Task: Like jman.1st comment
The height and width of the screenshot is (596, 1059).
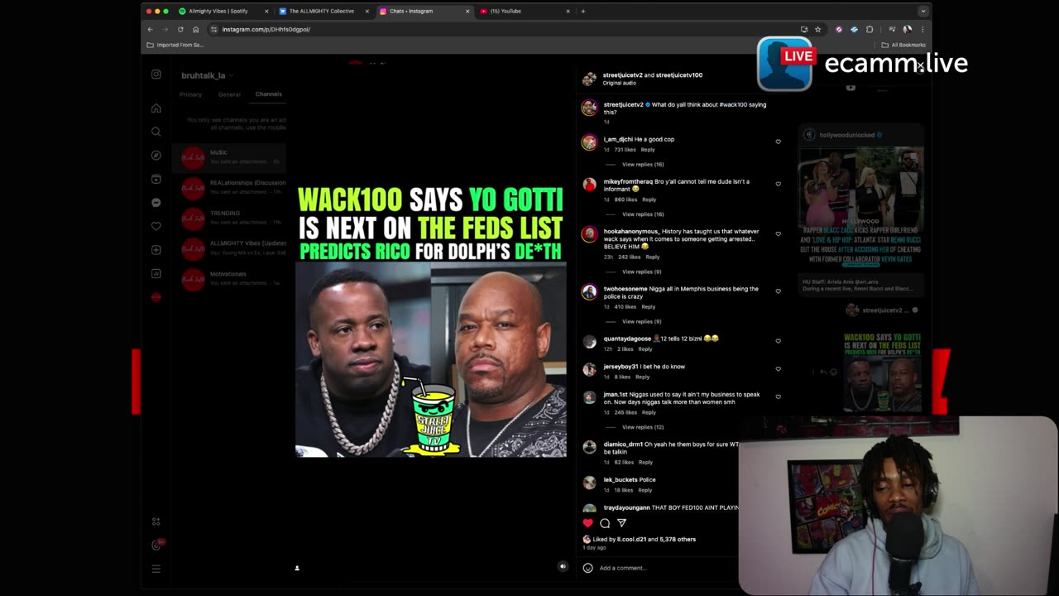Action: [x=778, y=397]
